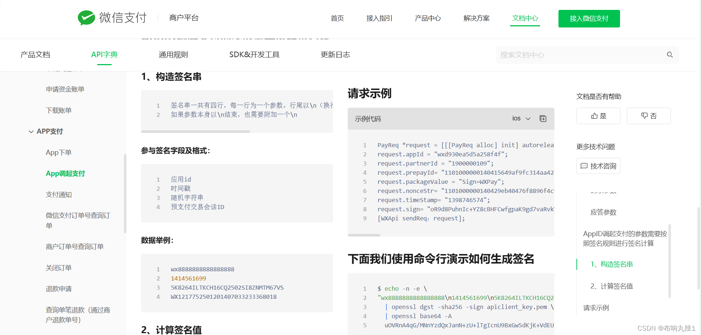The width and height of the screenshot is (701, 335).
Task: Open 退款申请 in sidebar
Action: (59, 289)
